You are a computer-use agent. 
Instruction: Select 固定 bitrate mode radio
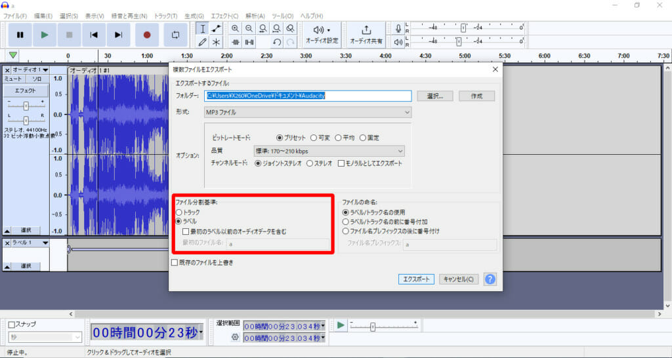click(x=369, y=138)
